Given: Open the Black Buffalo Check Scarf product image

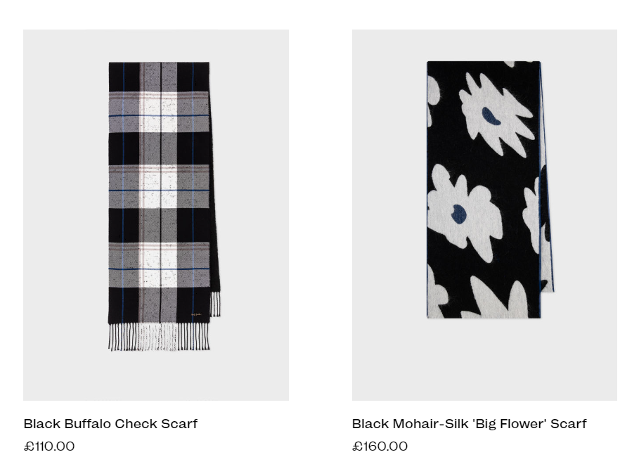Looking at the screenshot, I should (156, 214).
